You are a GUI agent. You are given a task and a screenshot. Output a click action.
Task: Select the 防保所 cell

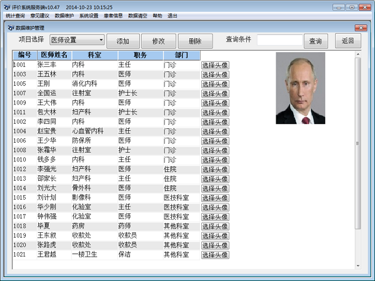coord(95,141)
